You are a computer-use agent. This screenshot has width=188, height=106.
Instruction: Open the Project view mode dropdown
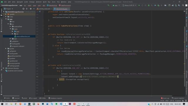tap(9, 9)
